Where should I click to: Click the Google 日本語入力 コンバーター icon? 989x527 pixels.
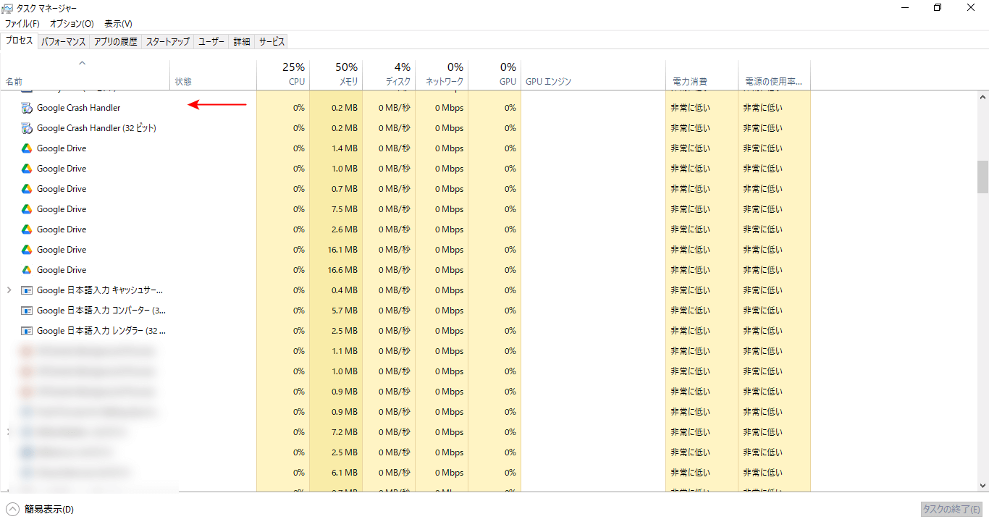27,311
